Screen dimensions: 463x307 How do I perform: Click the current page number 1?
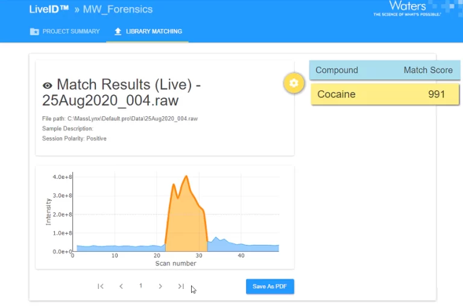[x=140, y=286]
